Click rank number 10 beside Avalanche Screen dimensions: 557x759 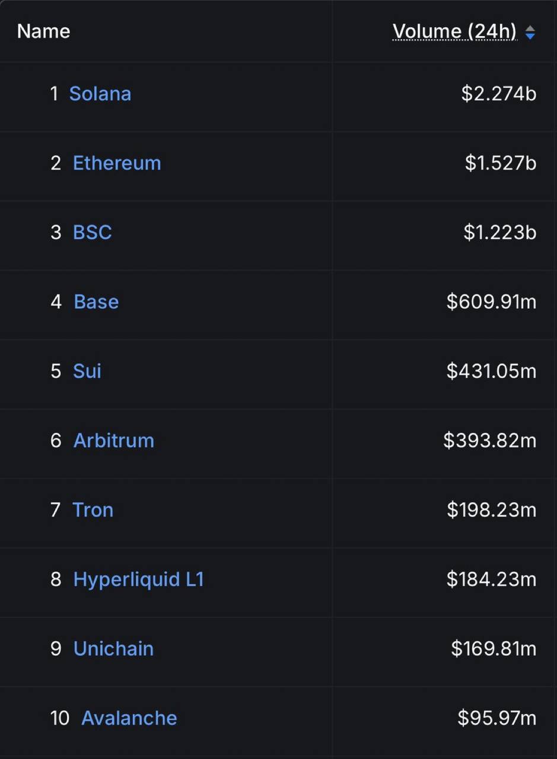tap(60, 718)
